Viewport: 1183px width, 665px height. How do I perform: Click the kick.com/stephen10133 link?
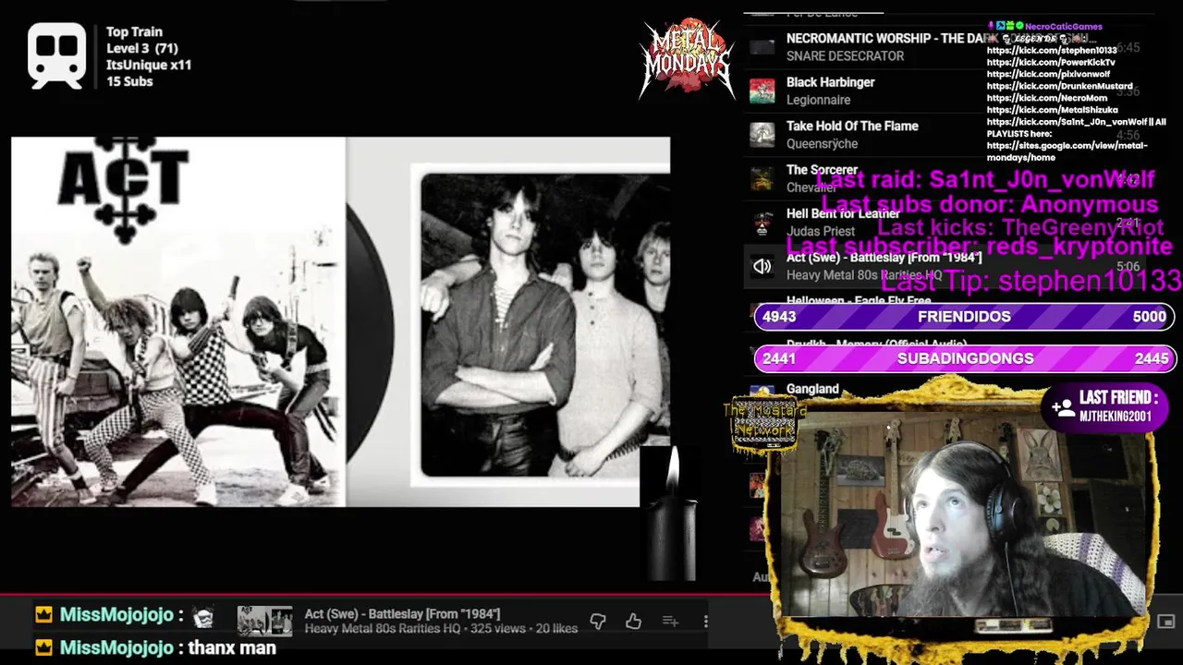tap(1052, 50)
